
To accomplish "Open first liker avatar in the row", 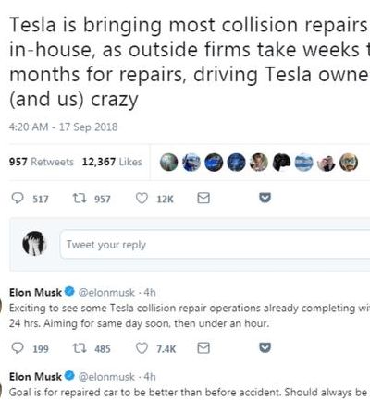I will click(x=168, y=162).
